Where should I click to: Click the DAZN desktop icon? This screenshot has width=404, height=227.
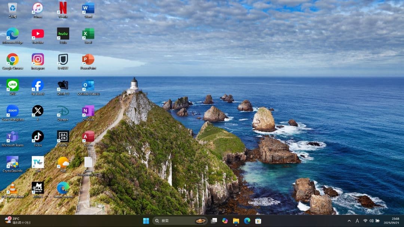[63, 137]
